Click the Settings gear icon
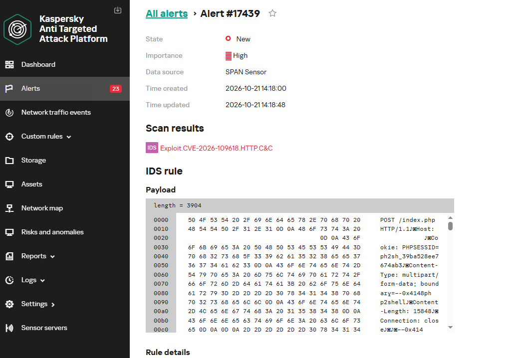 9,304
